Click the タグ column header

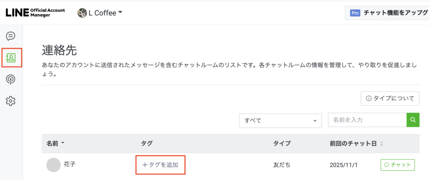tap(147, 143)
